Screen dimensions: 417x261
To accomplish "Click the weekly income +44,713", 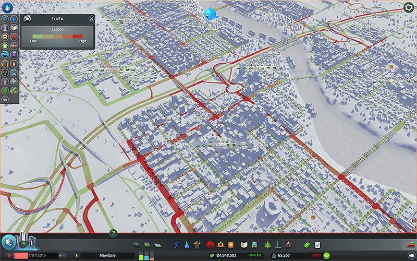I will [x=254, y=255].
